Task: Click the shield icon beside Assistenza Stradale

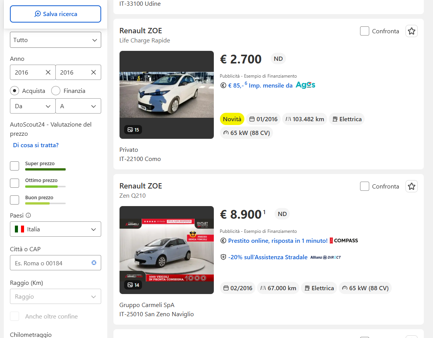Action: point(223,257)
